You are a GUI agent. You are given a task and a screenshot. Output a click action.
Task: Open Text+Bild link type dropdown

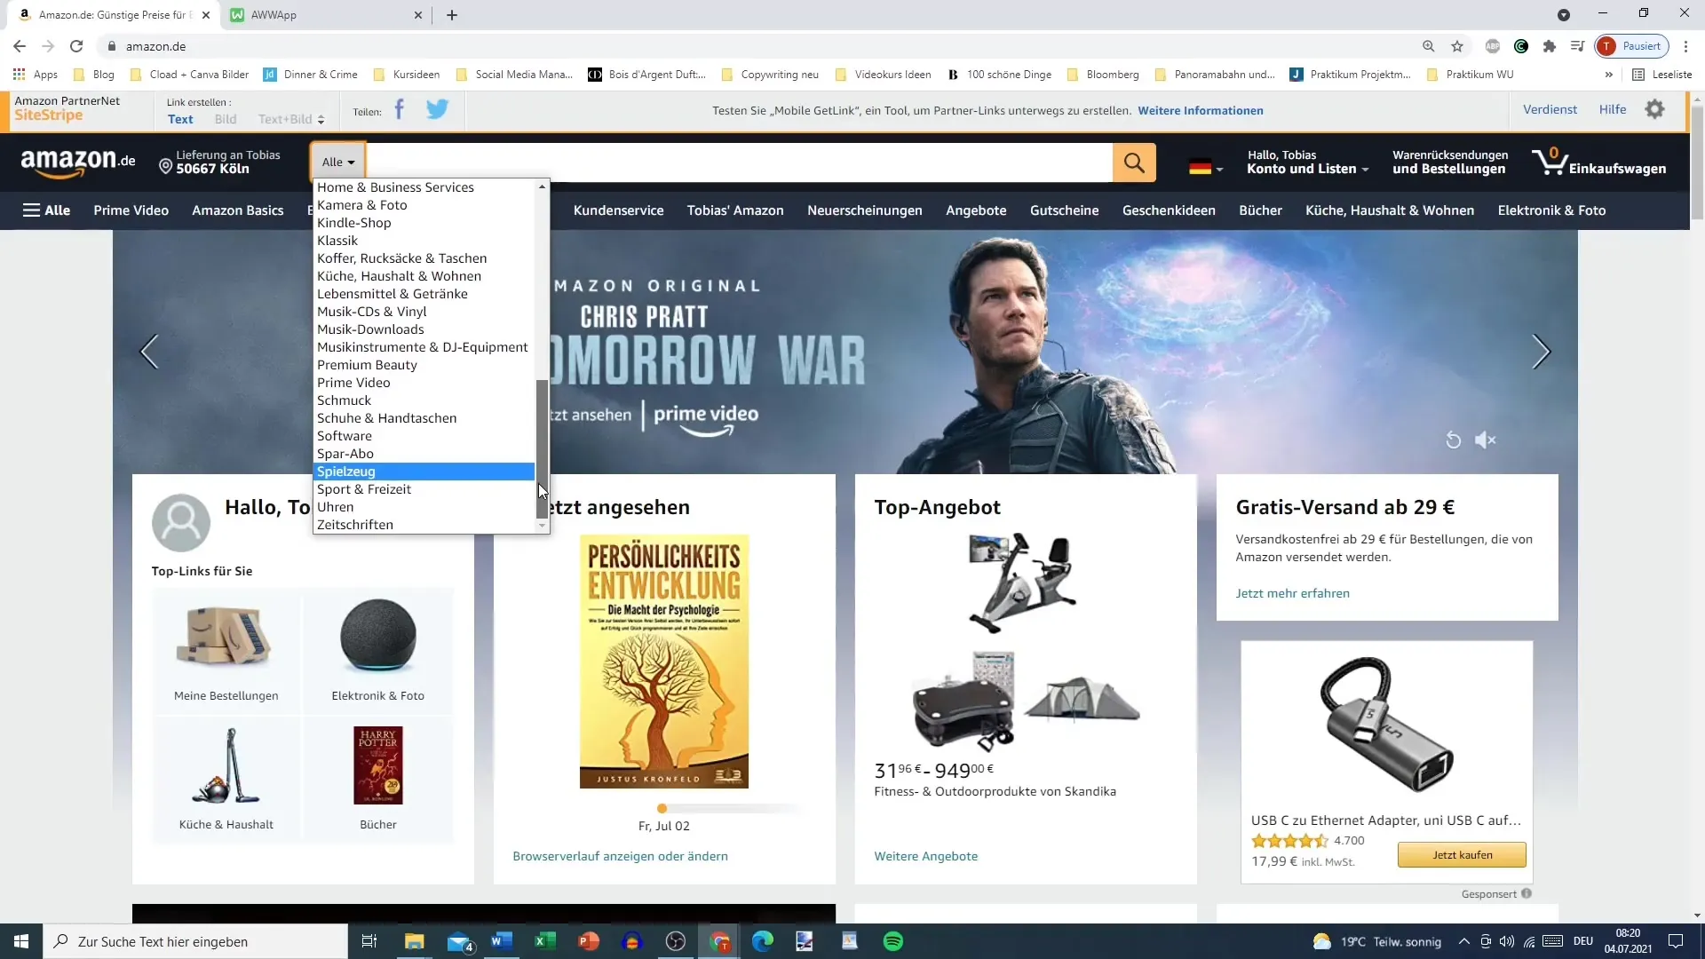291,119
